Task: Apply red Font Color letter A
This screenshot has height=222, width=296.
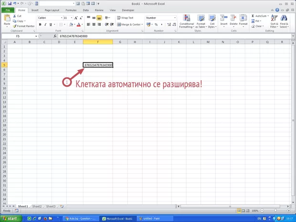Action: point(79,24)
